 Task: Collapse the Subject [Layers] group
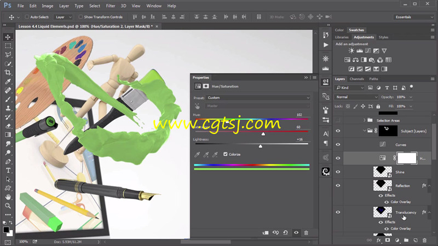[x=364, y=131]
